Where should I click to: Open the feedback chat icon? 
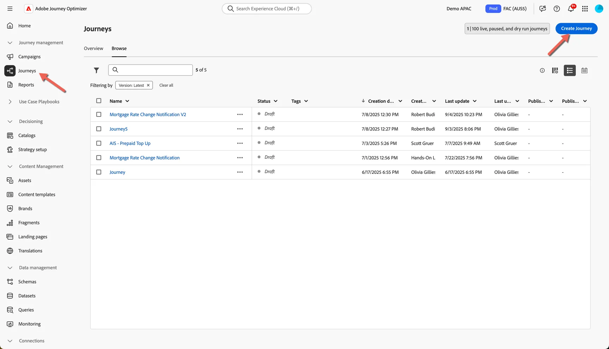click(543, 9)
